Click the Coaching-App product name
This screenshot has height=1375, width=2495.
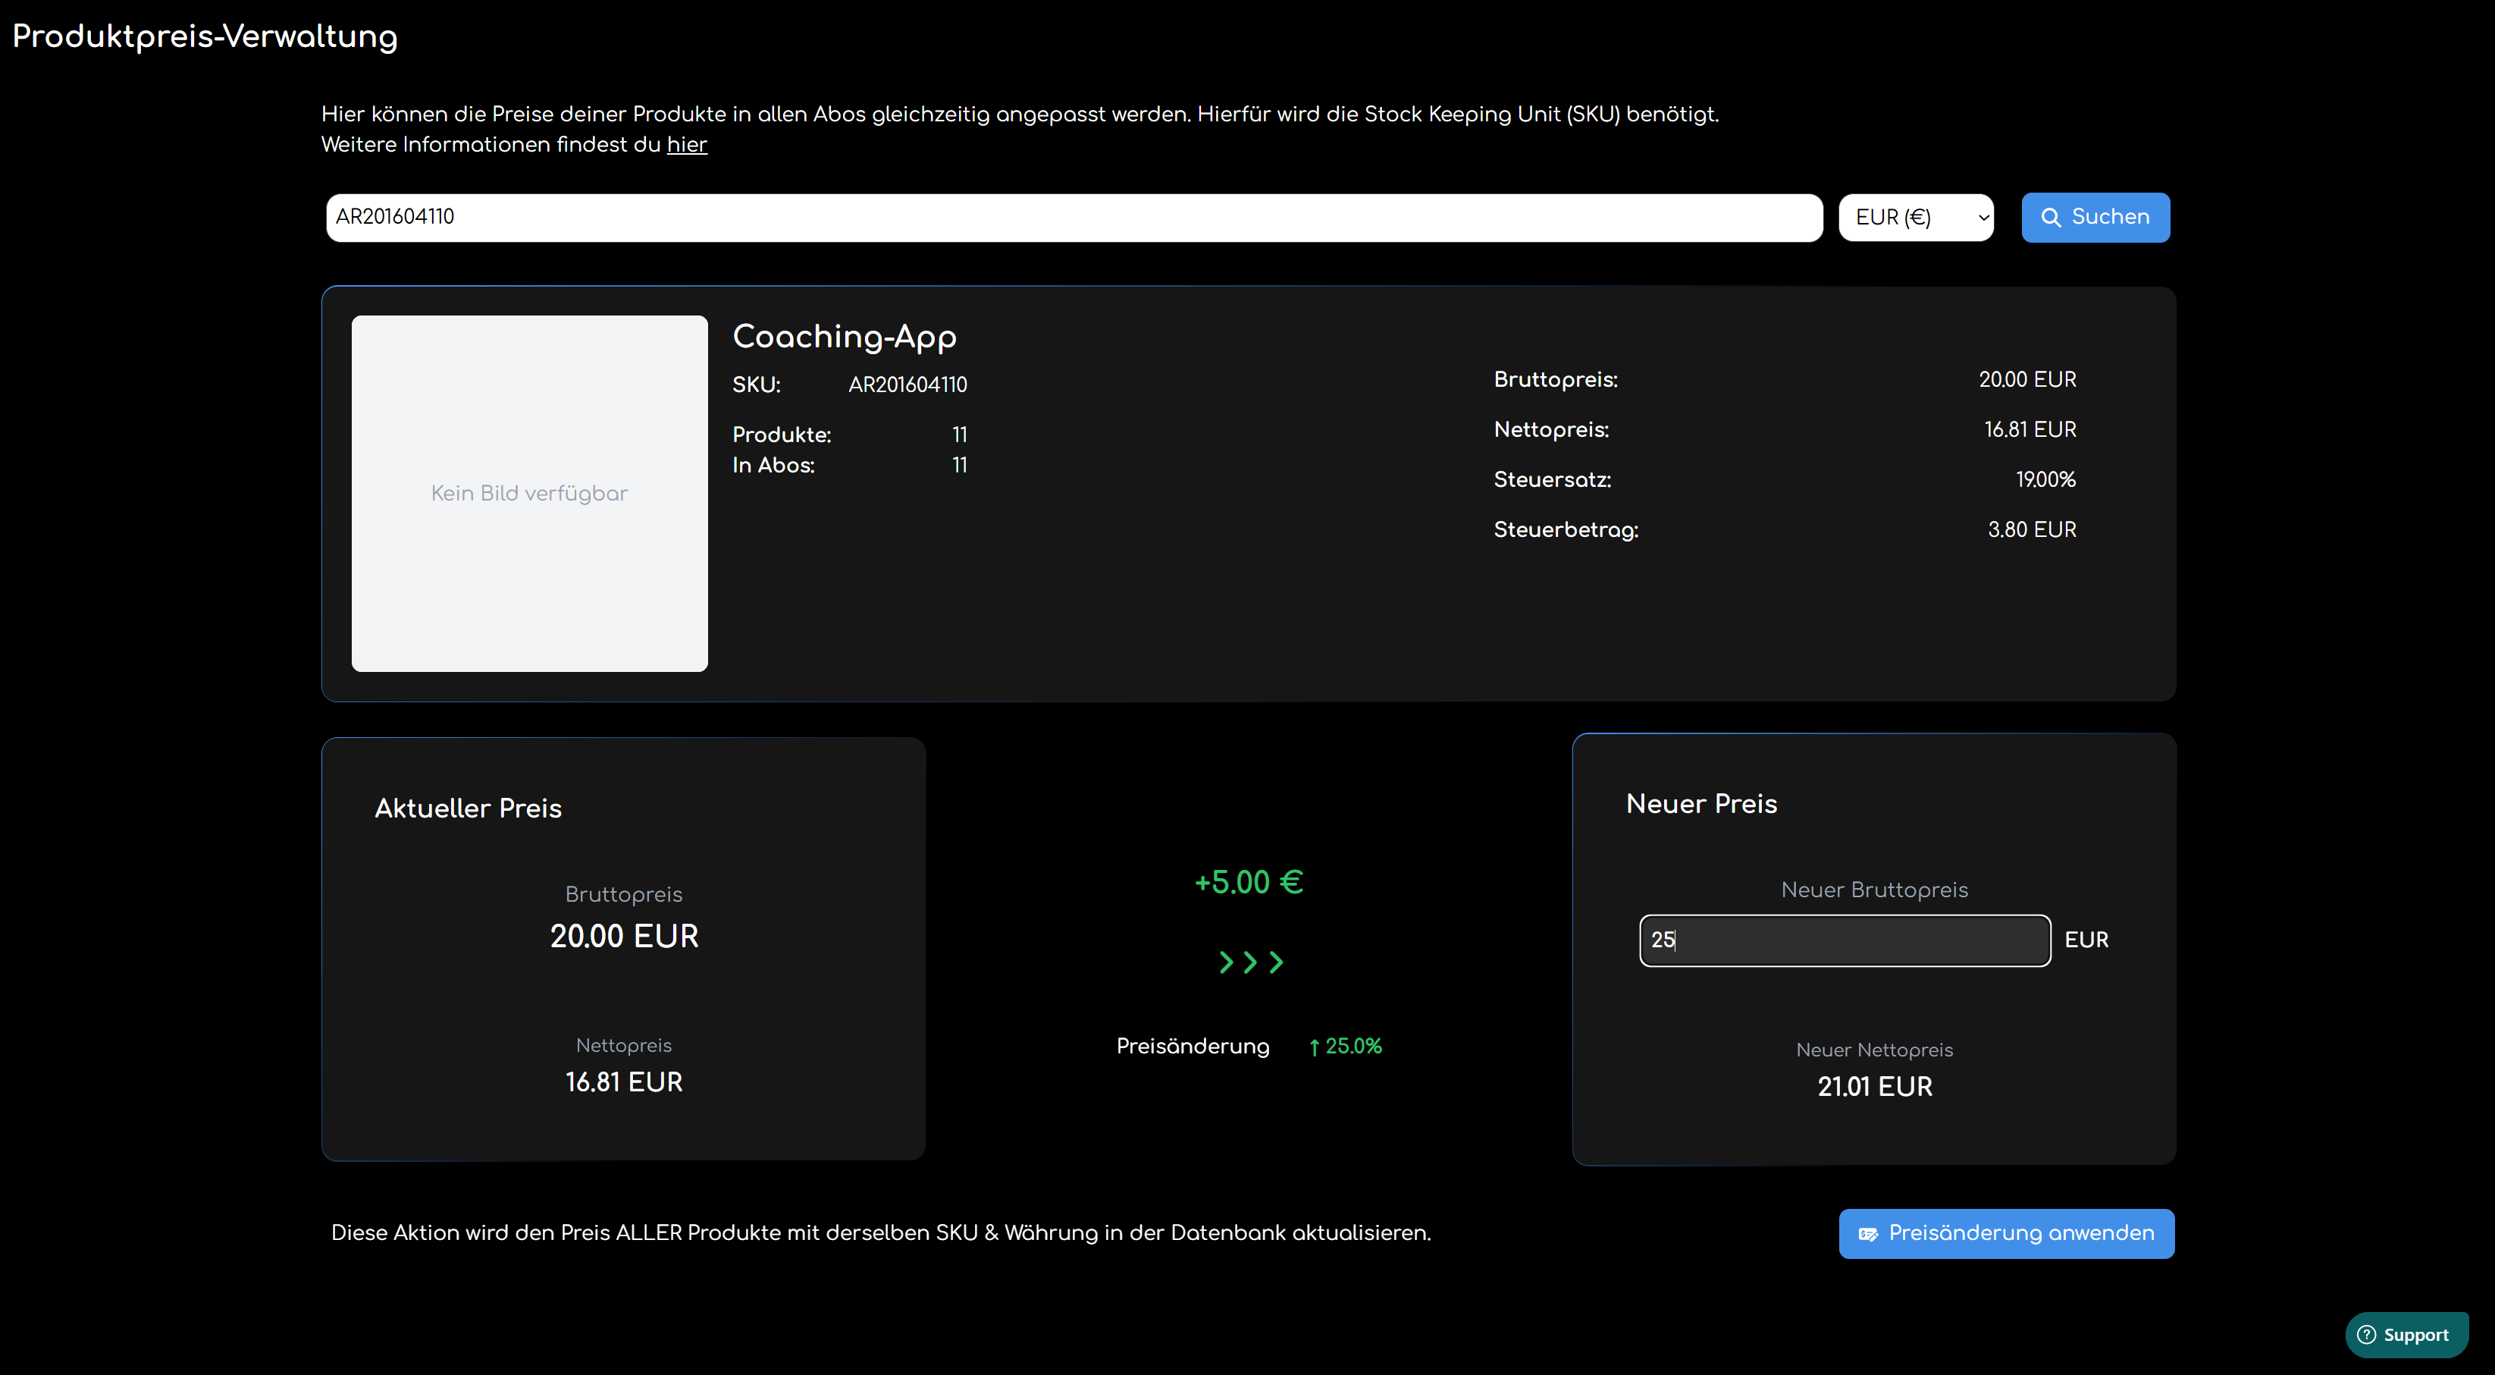pos(844,336)
